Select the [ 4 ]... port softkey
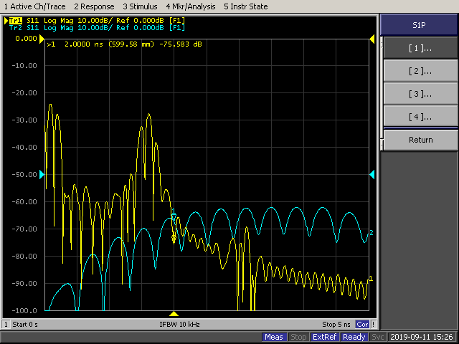Viewport: 459px width, 344px height. coord(420,117)
